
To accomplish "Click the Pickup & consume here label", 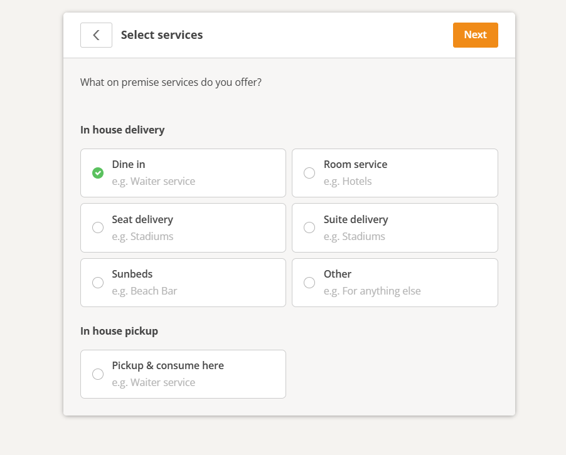I will point(168,365).
